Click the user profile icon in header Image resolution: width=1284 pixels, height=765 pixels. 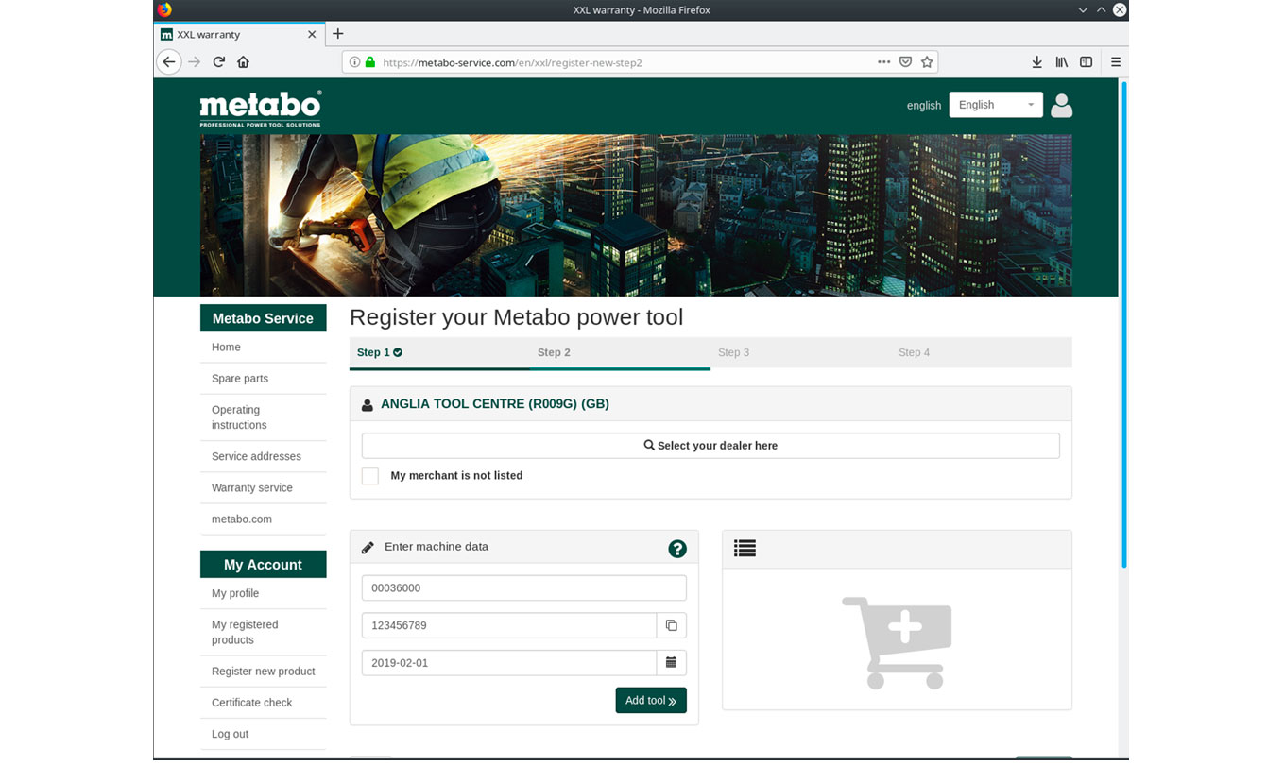[x=1061, y=105]
